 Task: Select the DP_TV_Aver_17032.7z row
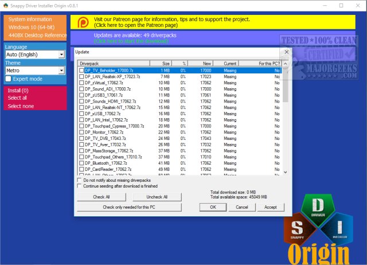pos(179,145)
